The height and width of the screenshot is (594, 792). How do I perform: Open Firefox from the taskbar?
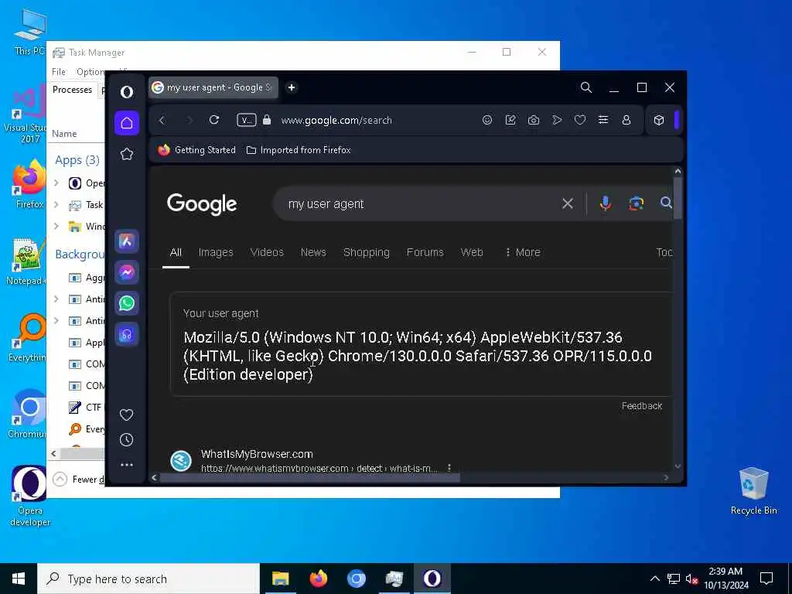click(x=318, y=579)
